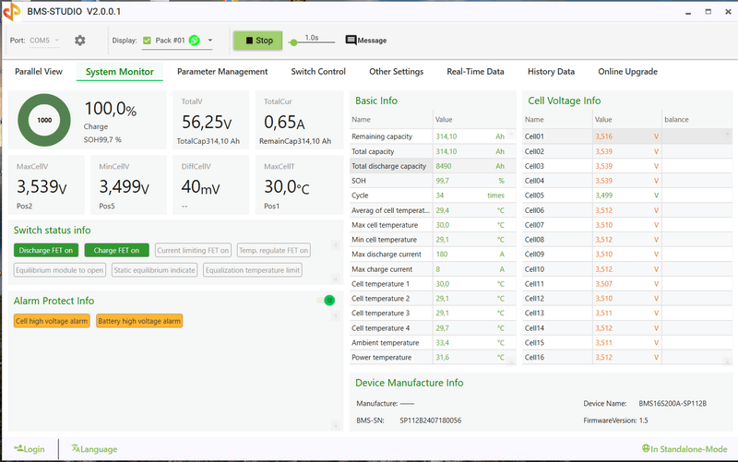Uncheck the Pack #01 display checkbox

(x=147, y=41)
